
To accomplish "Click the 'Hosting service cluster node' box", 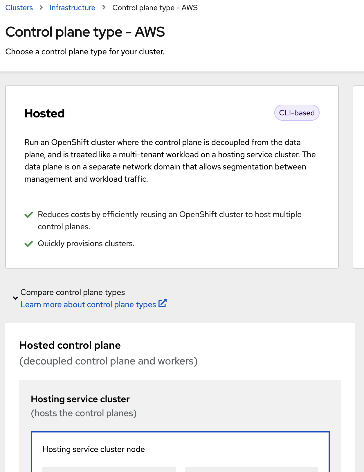I will tap(93, 449).
